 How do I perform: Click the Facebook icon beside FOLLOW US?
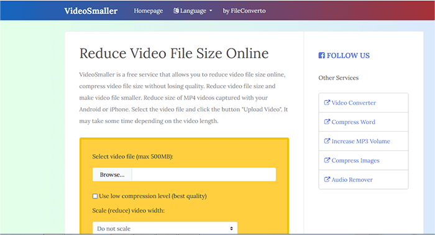click(x=321, y=55)
